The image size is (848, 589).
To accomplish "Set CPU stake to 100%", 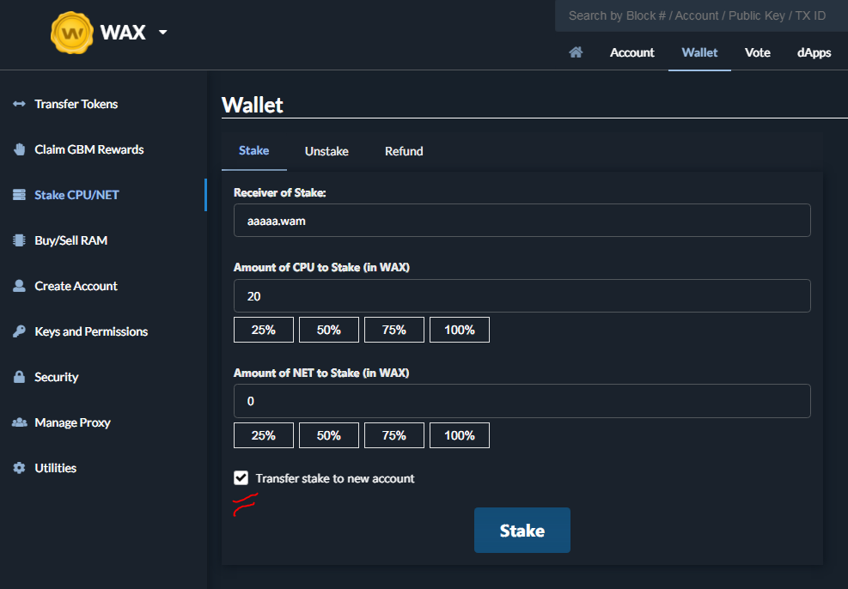I will tap(460, 330).
